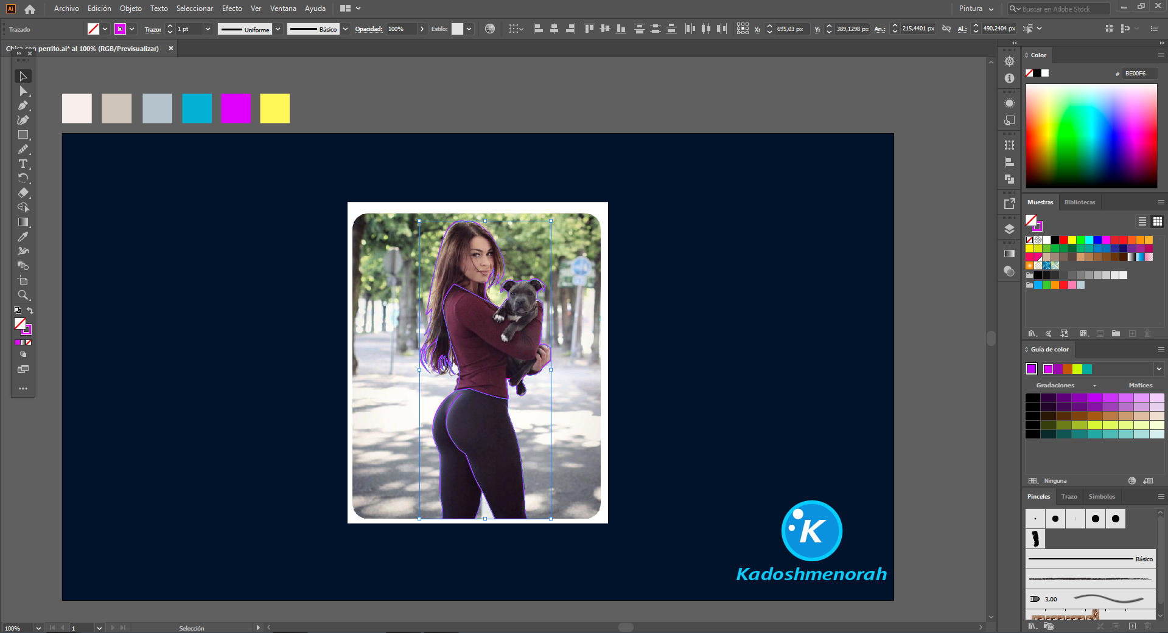
Task: Open Color panel options menu
Action: 1161,55
